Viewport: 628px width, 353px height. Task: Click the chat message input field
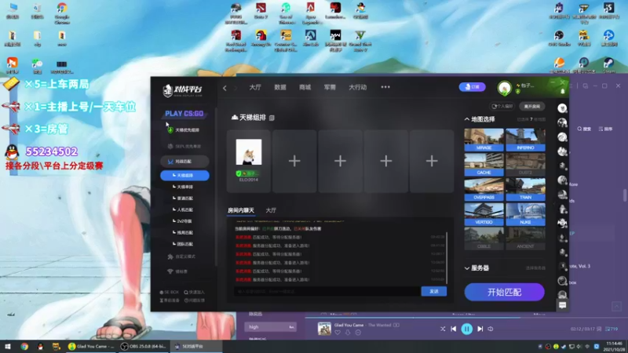(x=327, y=291)
